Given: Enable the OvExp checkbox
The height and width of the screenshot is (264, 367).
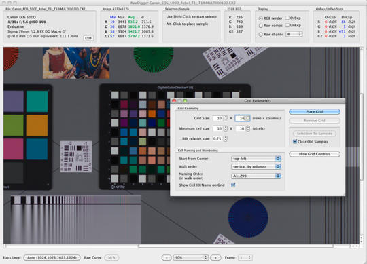Looking at the screenshot, I should 287,18.
